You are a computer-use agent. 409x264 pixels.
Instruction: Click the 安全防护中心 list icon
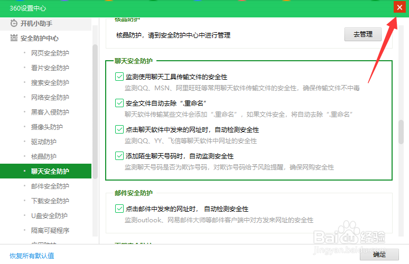14,38
